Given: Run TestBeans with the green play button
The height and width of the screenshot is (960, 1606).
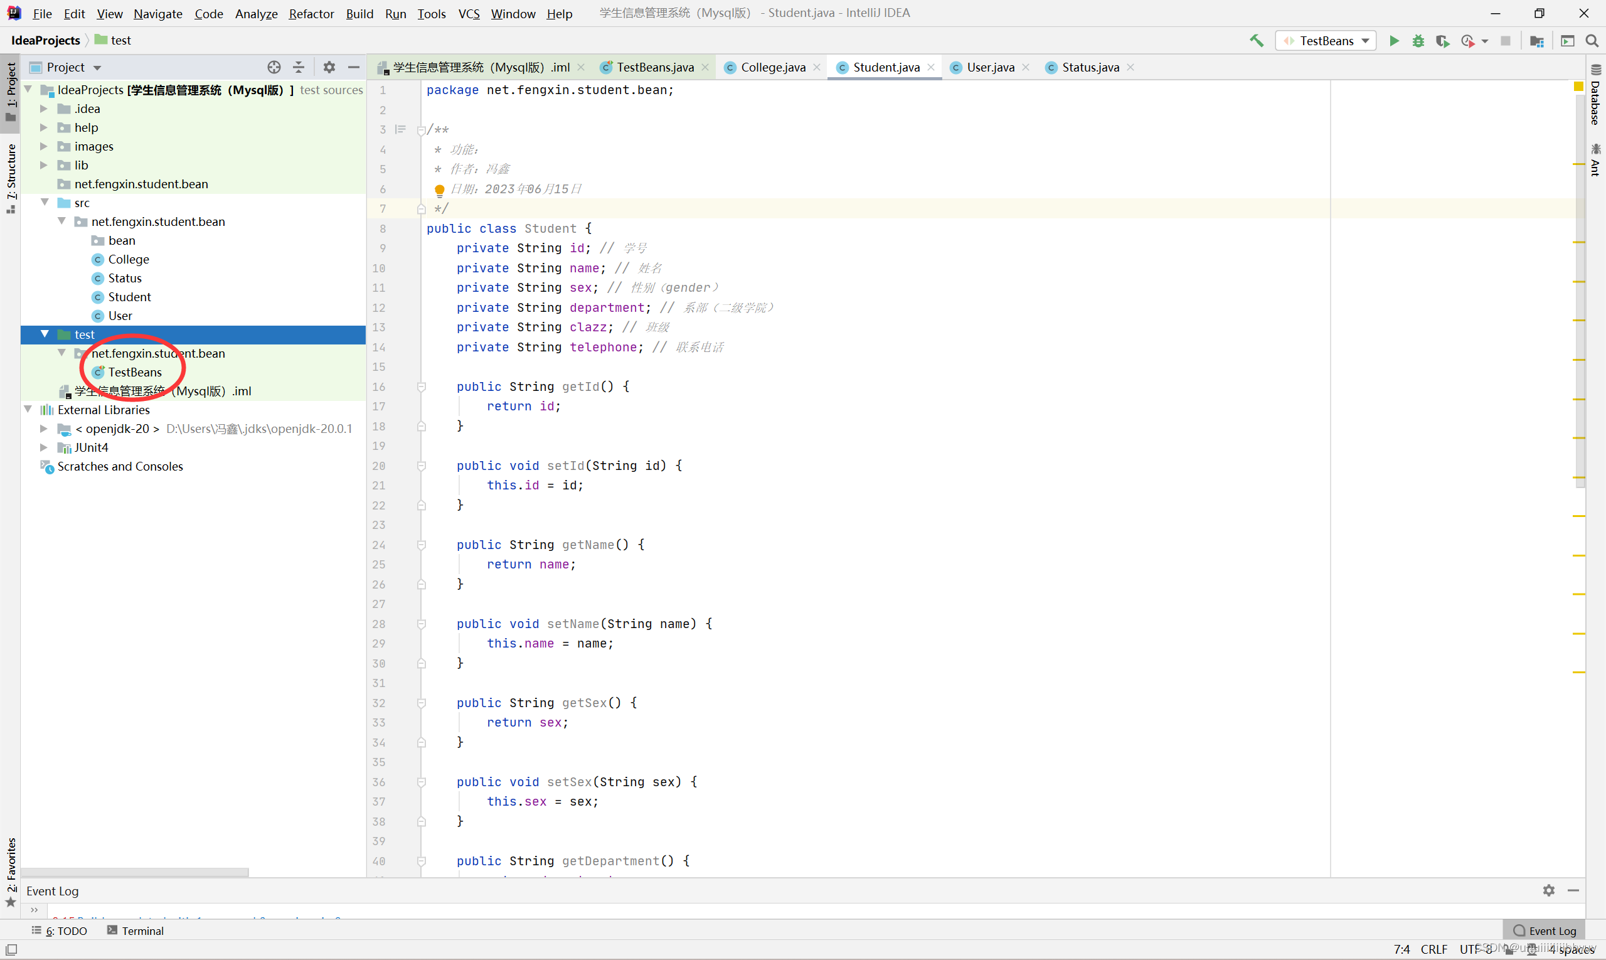Looking at the screenshot, I should 1394,41.
